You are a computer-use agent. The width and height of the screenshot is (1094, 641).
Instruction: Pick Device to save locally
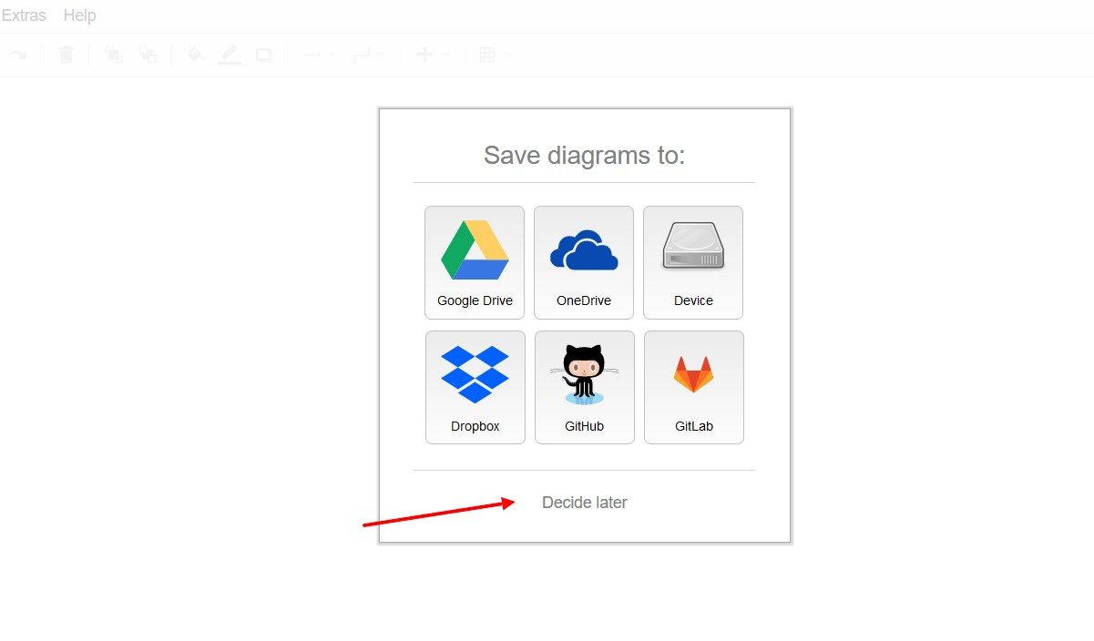point(693,262)
